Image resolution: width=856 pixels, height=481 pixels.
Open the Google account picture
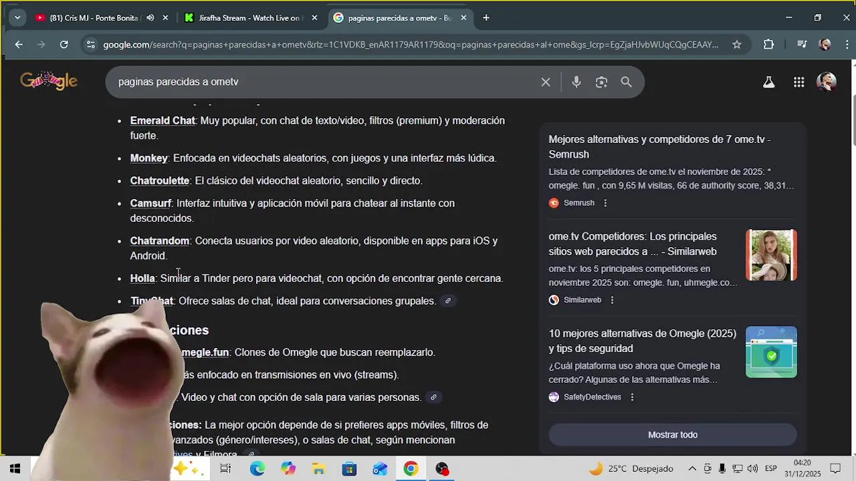point(827,82)
